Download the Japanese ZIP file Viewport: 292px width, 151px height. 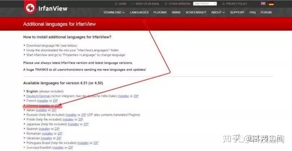tap(86, 124)
